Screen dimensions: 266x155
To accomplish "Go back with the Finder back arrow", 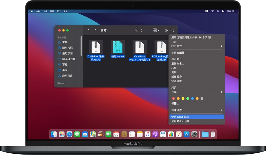I will pyautogui.click(x=88, y=30).
